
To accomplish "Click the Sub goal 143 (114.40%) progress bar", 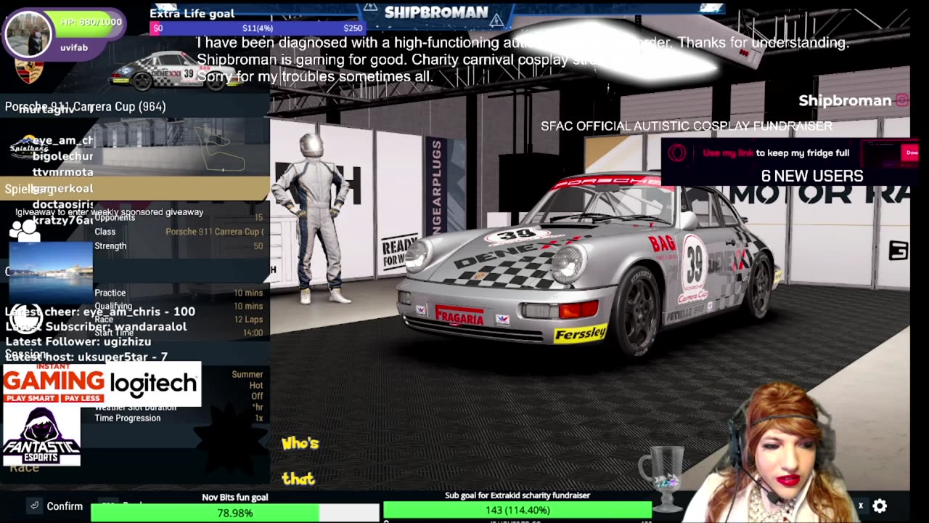I will (517, 511).
